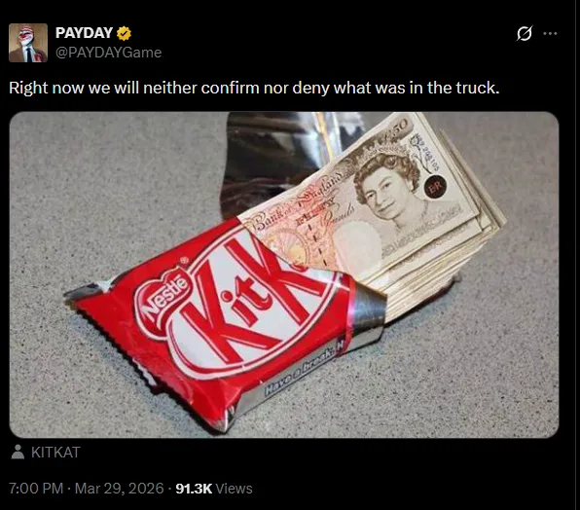Open the PAYDAY display name link
Viewport: 580px width, 510px height.
click(x=84, y=33)
